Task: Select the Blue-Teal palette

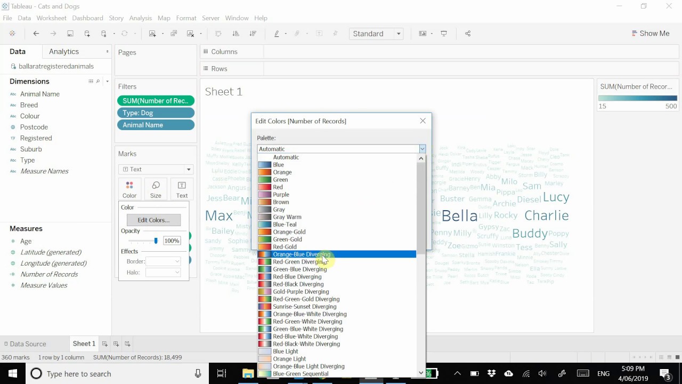Action: tap(337, 225)
